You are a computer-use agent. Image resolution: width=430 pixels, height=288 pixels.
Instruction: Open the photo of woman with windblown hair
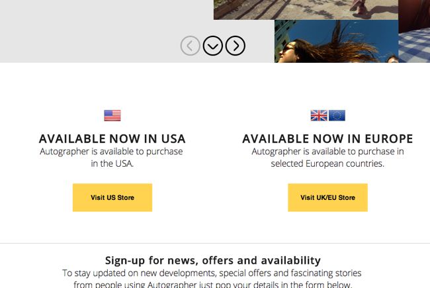[336, 41]
